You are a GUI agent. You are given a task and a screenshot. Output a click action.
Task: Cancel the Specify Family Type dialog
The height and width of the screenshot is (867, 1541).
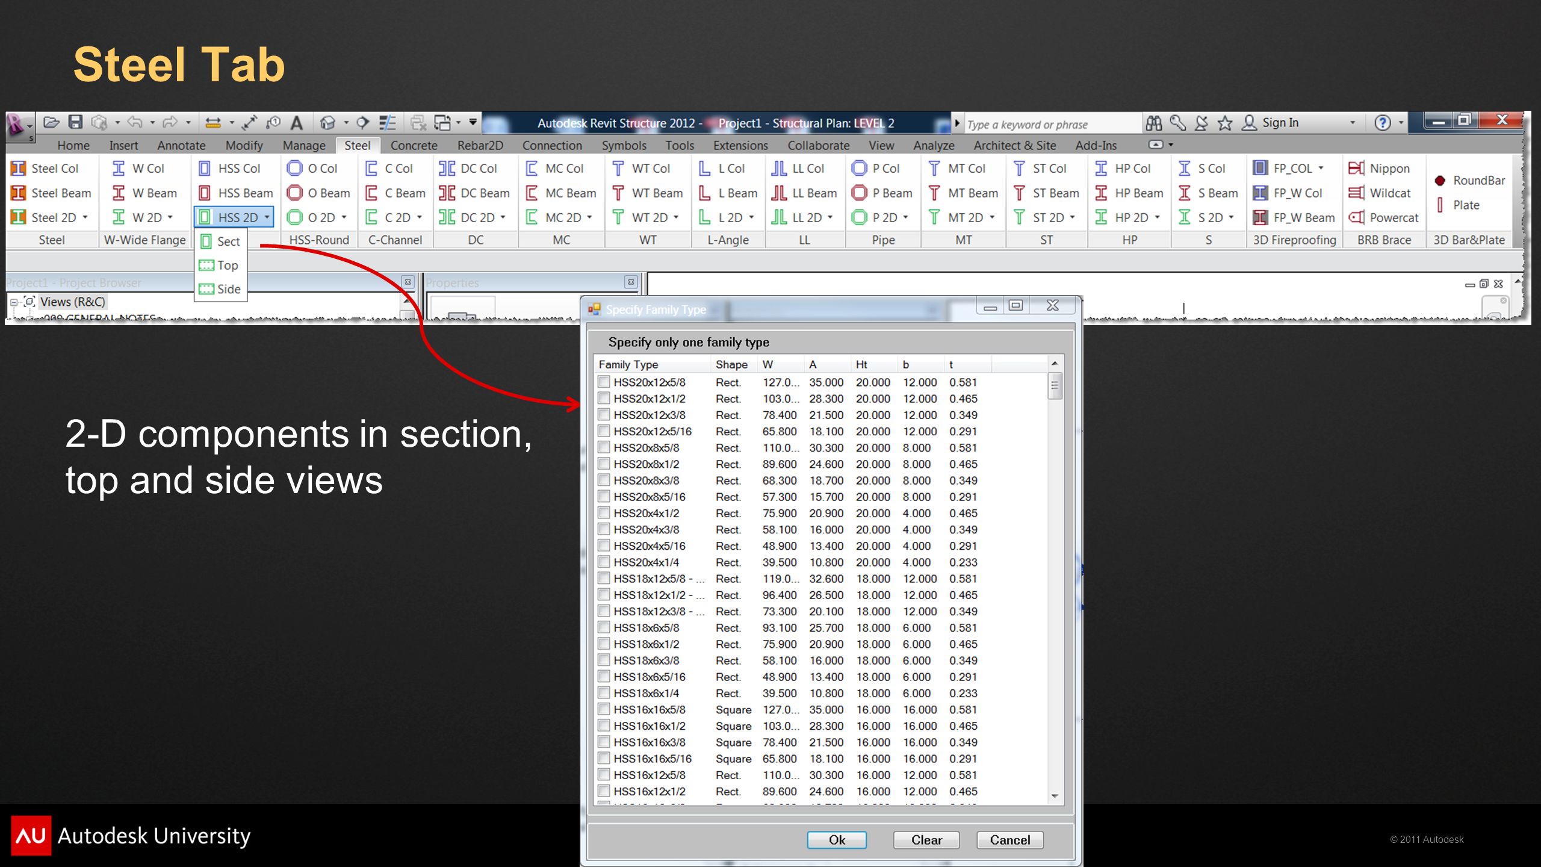1010,840
